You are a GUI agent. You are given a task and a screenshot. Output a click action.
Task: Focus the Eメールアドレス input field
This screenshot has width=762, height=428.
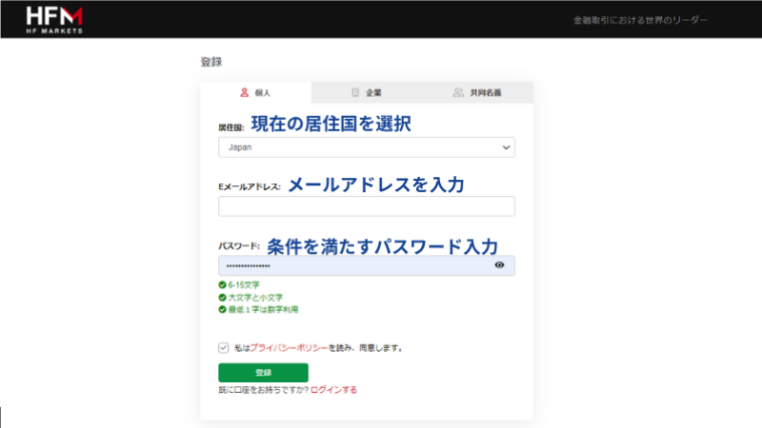coord(367,206)
